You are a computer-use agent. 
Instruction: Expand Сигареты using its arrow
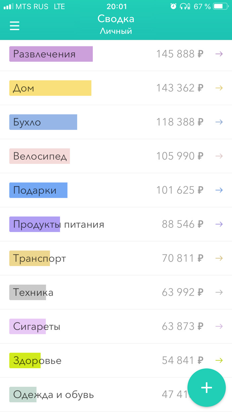219,326
